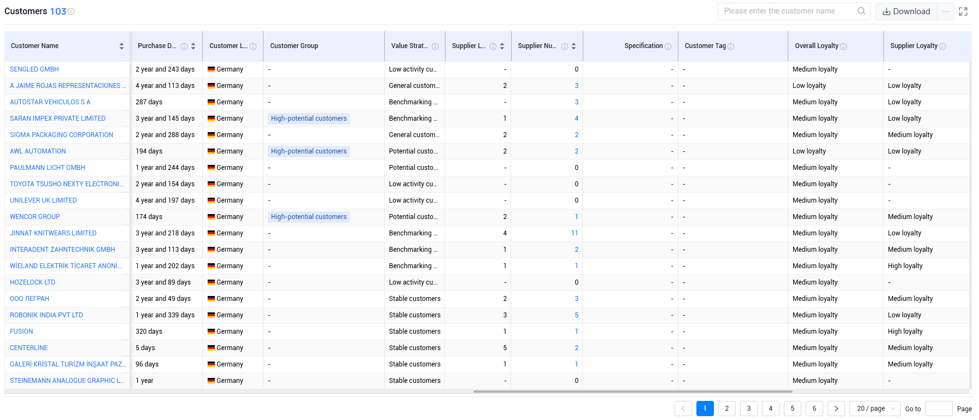
Task: Open UNILEVER UK LIMITED link
Action: pyautogui.click(x=43, y=200)
